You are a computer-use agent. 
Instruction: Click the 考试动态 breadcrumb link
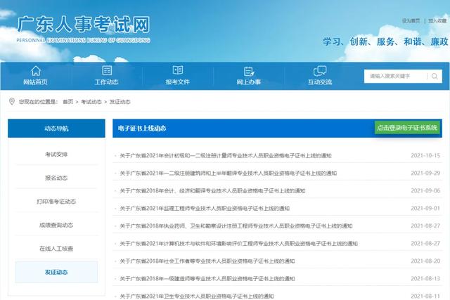[x=91, y=102]
